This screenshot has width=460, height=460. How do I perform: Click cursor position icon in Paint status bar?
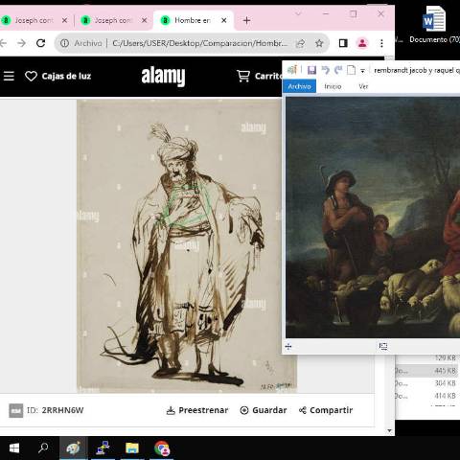point(288,346)
